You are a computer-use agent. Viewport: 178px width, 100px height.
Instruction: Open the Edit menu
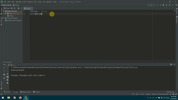pyautogui.click(x=9, y=2)
